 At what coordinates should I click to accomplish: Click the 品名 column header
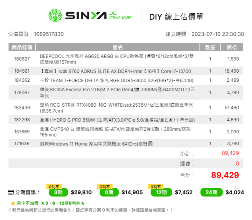(x=118, y=47)
